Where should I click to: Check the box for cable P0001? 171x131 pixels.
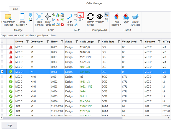click(x=2, y=47)
